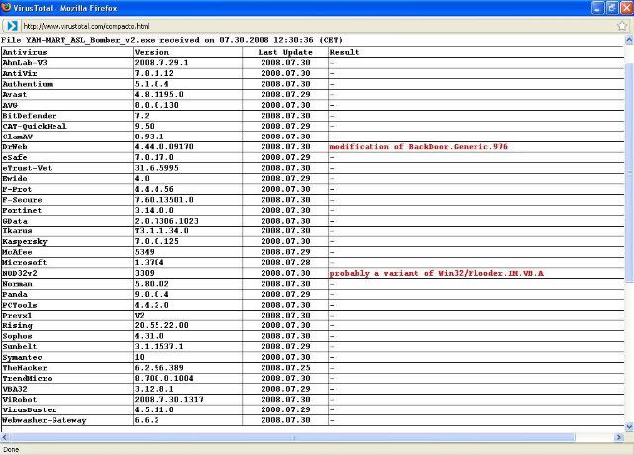634x455 pixels.
Task: Click the 'ClamAV' antivirus cell
Action: [x=67, y=136]
